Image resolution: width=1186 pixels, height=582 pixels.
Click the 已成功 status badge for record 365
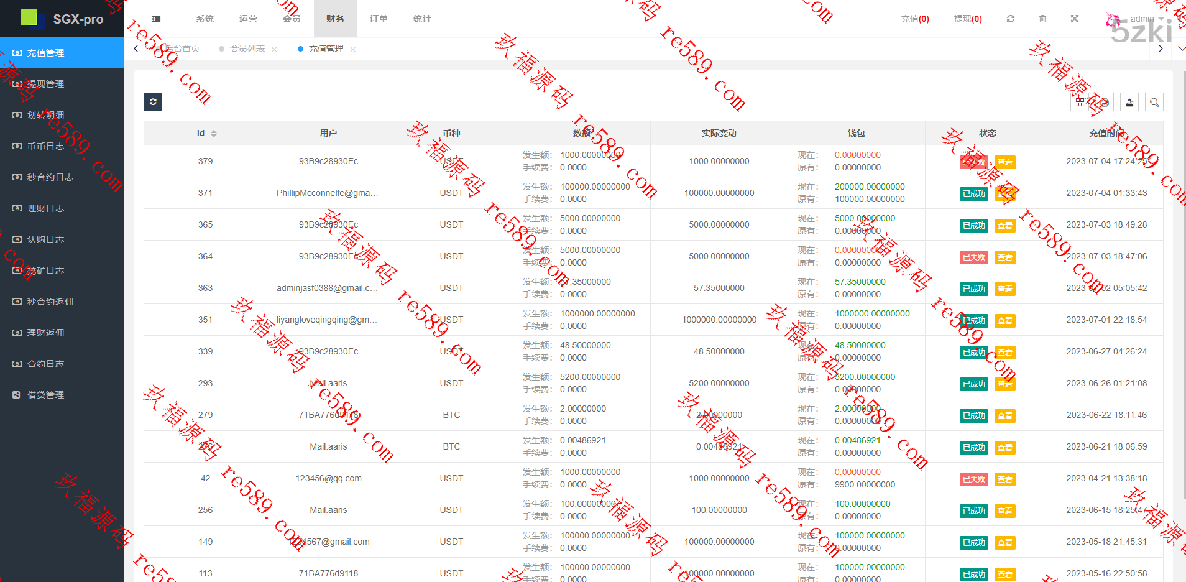point(973,226)
